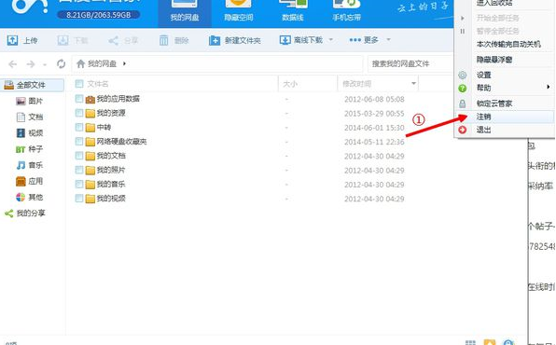Click the padlock icon next to 锁定云管家
The height and width of the screenshot is (345, 556).
(463, 103)
